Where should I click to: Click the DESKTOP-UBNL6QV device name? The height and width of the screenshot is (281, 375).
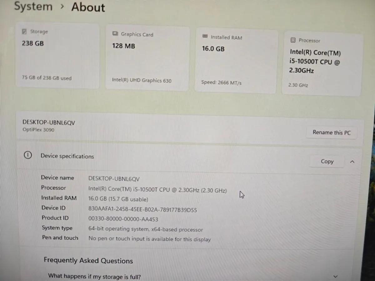[48, 122]
